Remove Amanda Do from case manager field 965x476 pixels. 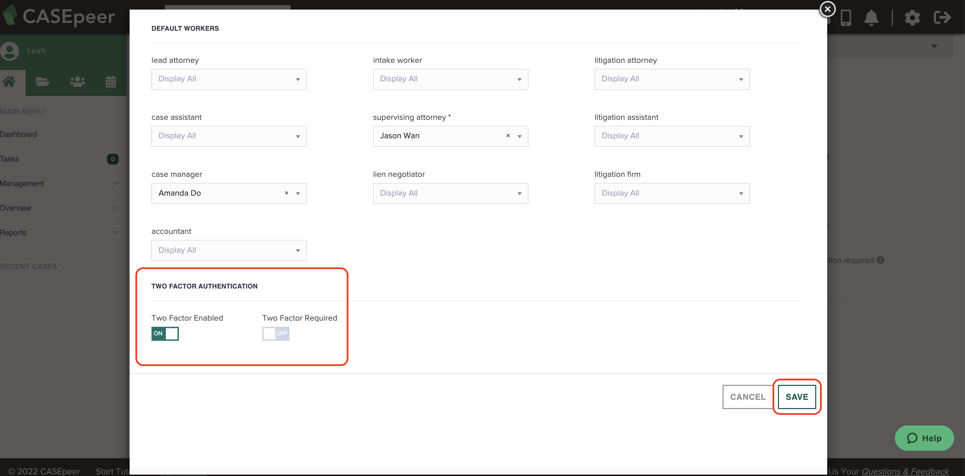coord(286,193)
